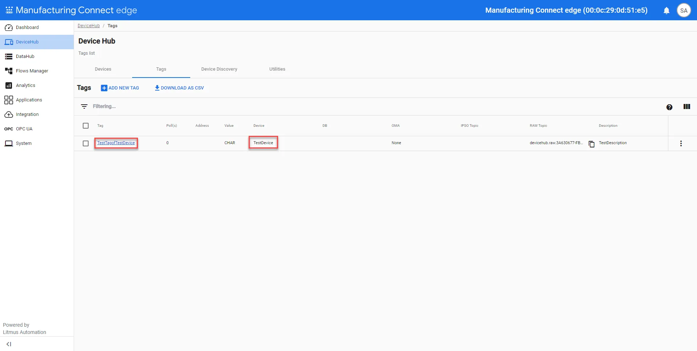Open Analytics in the sidebar
697x351 pixels.
[37, 85]
